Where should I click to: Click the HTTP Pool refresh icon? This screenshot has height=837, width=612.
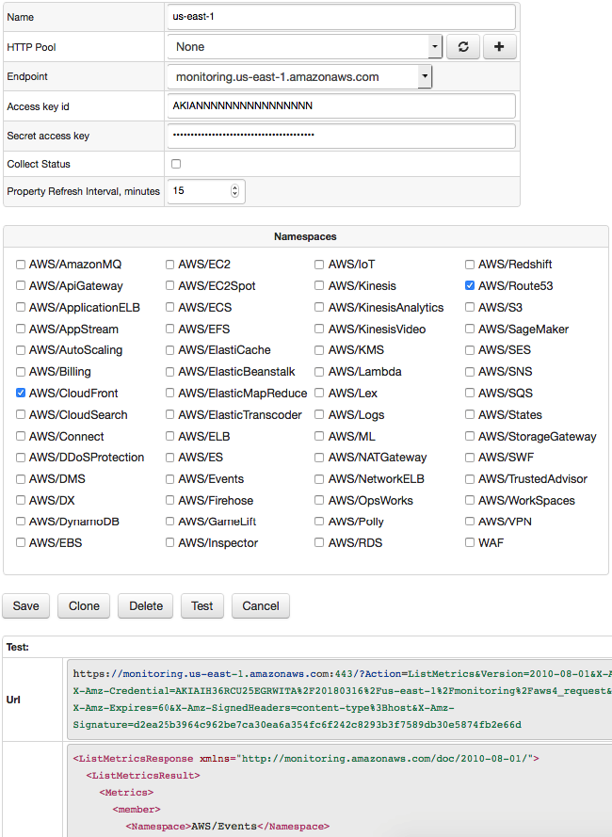point(463,47)
